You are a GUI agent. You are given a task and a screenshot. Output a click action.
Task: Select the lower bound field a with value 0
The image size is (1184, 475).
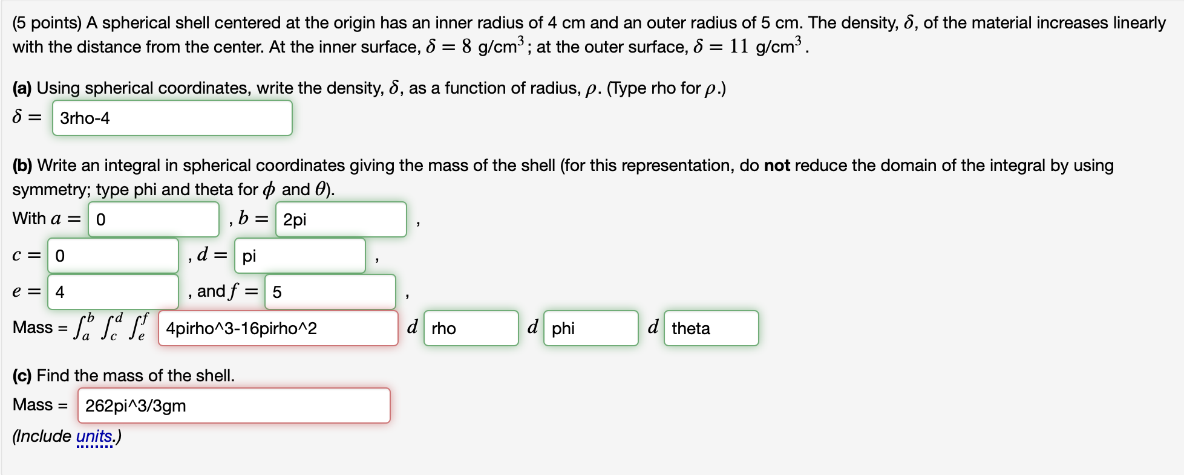[x=153, y=219]
